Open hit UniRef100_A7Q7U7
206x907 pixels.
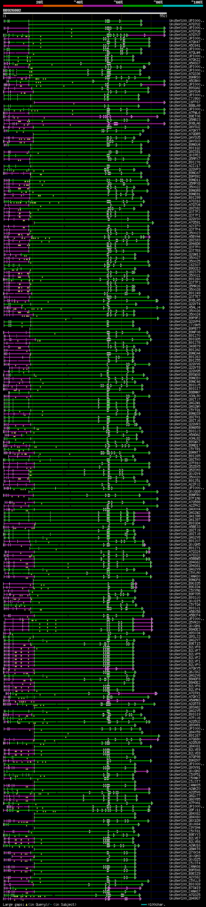pos(185,35)
